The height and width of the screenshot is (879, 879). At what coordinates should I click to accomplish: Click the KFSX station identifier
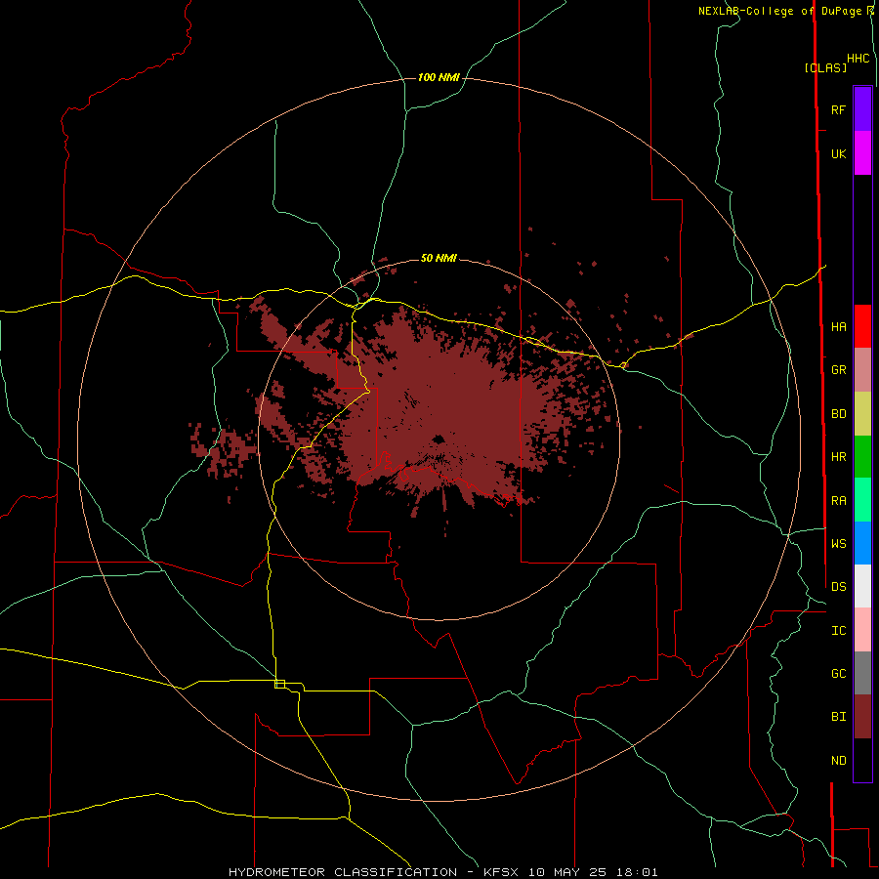coord(501,872)
